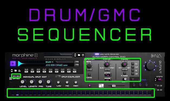Click the PAN knob
Image resolution: width=170 pixels, height=101 pixels.
40,82
